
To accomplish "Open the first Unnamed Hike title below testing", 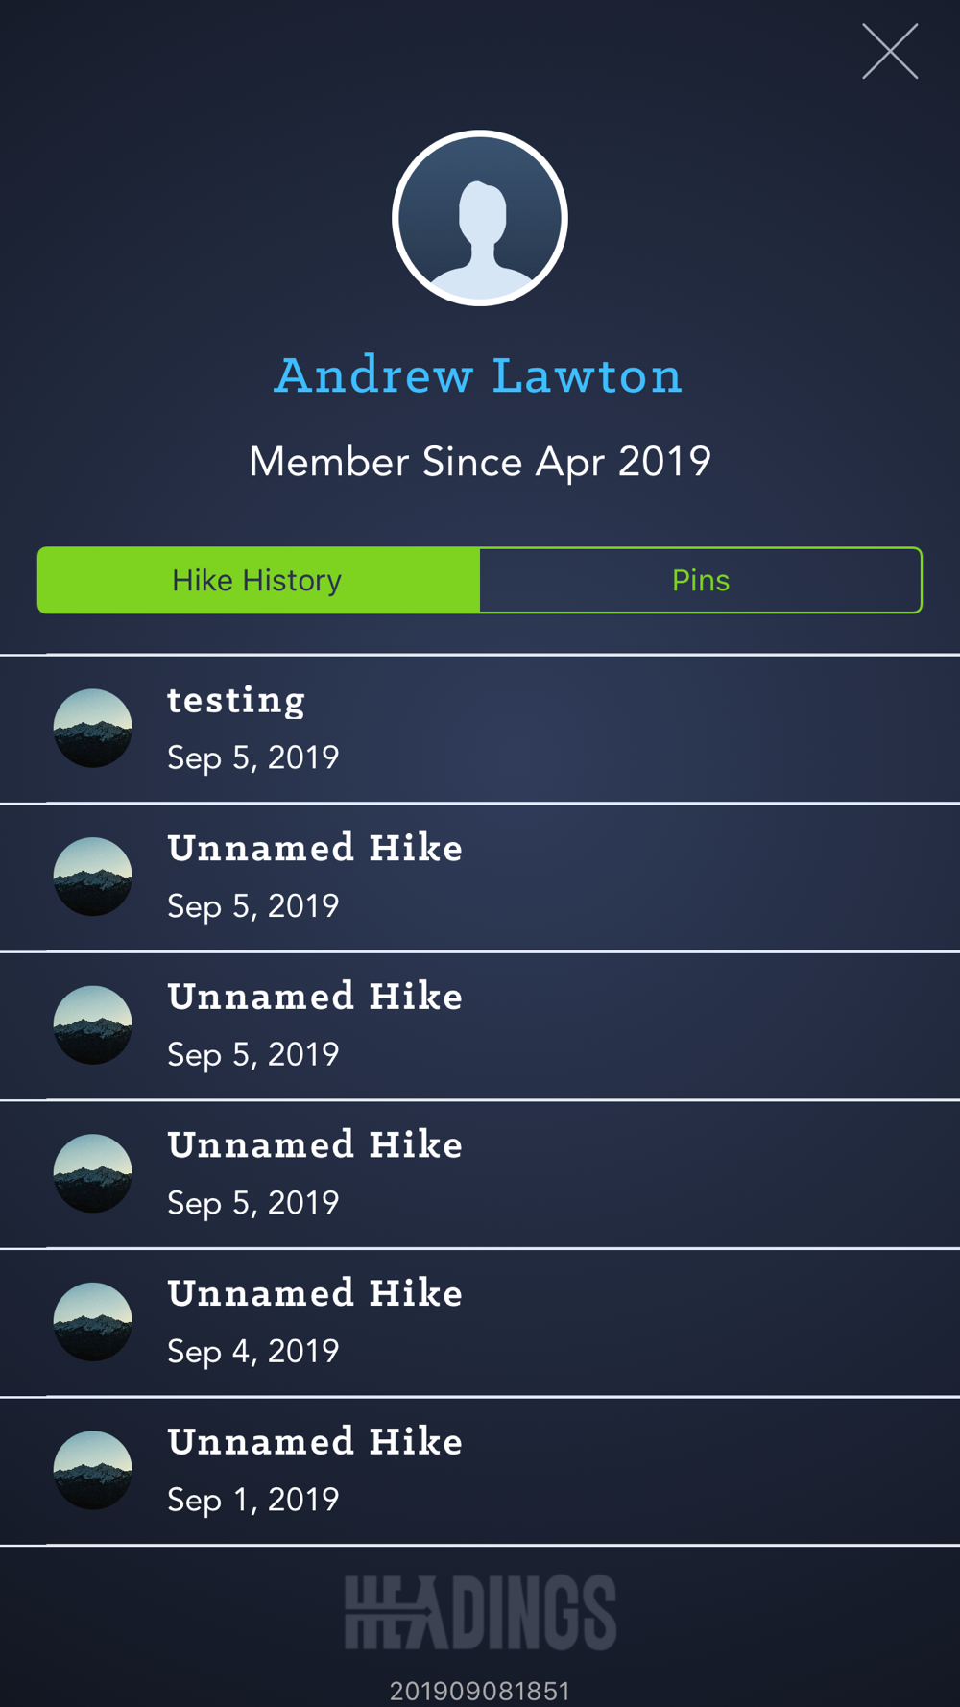I will pyautogui.click(x=315, y=849).
